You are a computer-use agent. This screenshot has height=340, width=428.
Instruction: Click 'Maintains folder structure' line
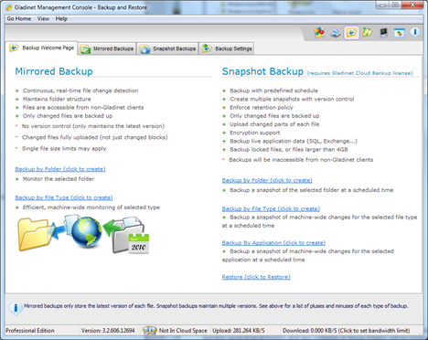[57, 99]
